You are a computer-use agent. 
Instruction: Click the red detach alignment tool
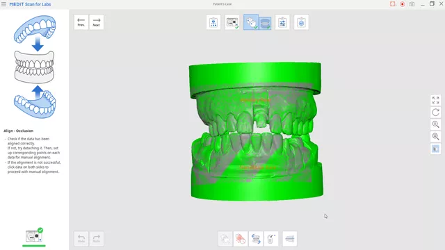click(x=241, y=239)
